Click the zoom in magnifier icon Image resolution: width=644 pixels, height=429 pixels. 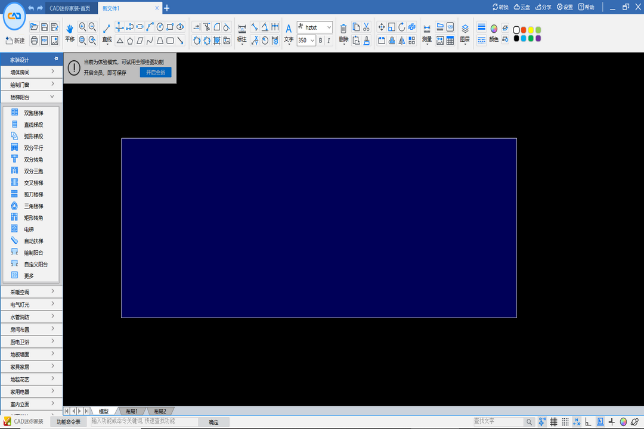pyautogui.click(x=82, y=27)
